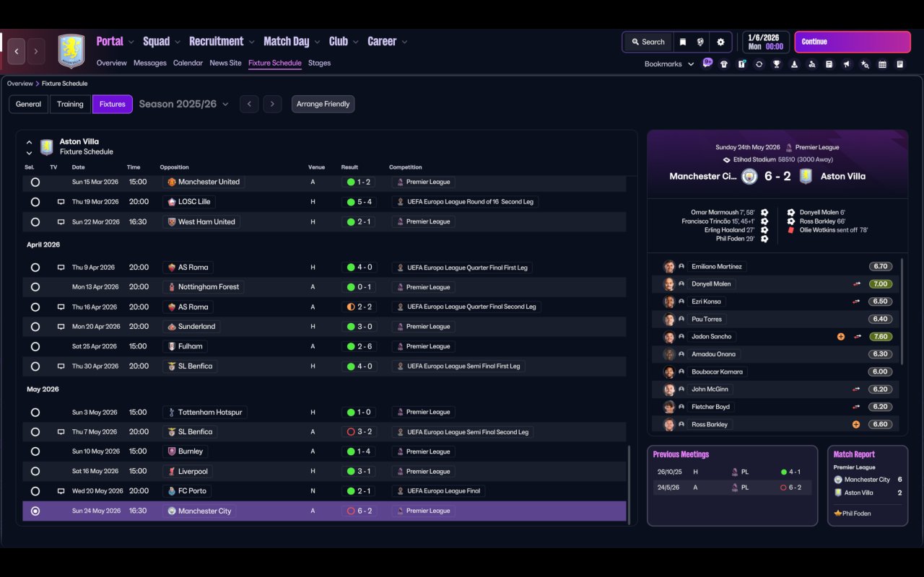The image size is (924, 577).
Task: Click the General tab
Action: point(28,104)
